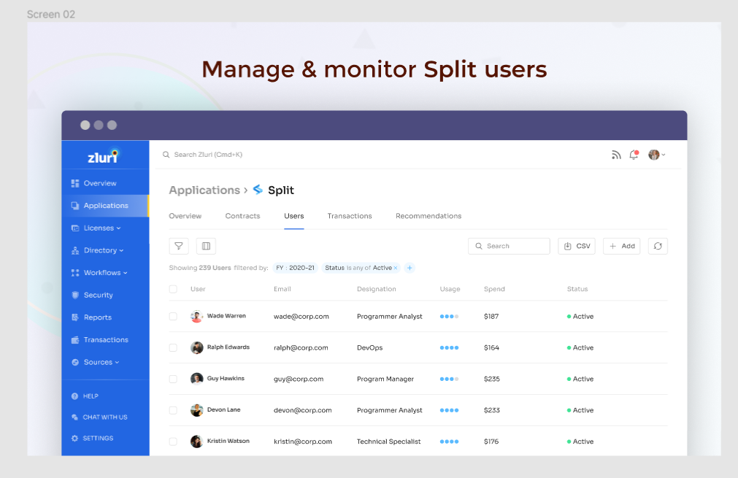Click the $235 spend value
This screenshot has height=478, width=738.
coord(492,379)
